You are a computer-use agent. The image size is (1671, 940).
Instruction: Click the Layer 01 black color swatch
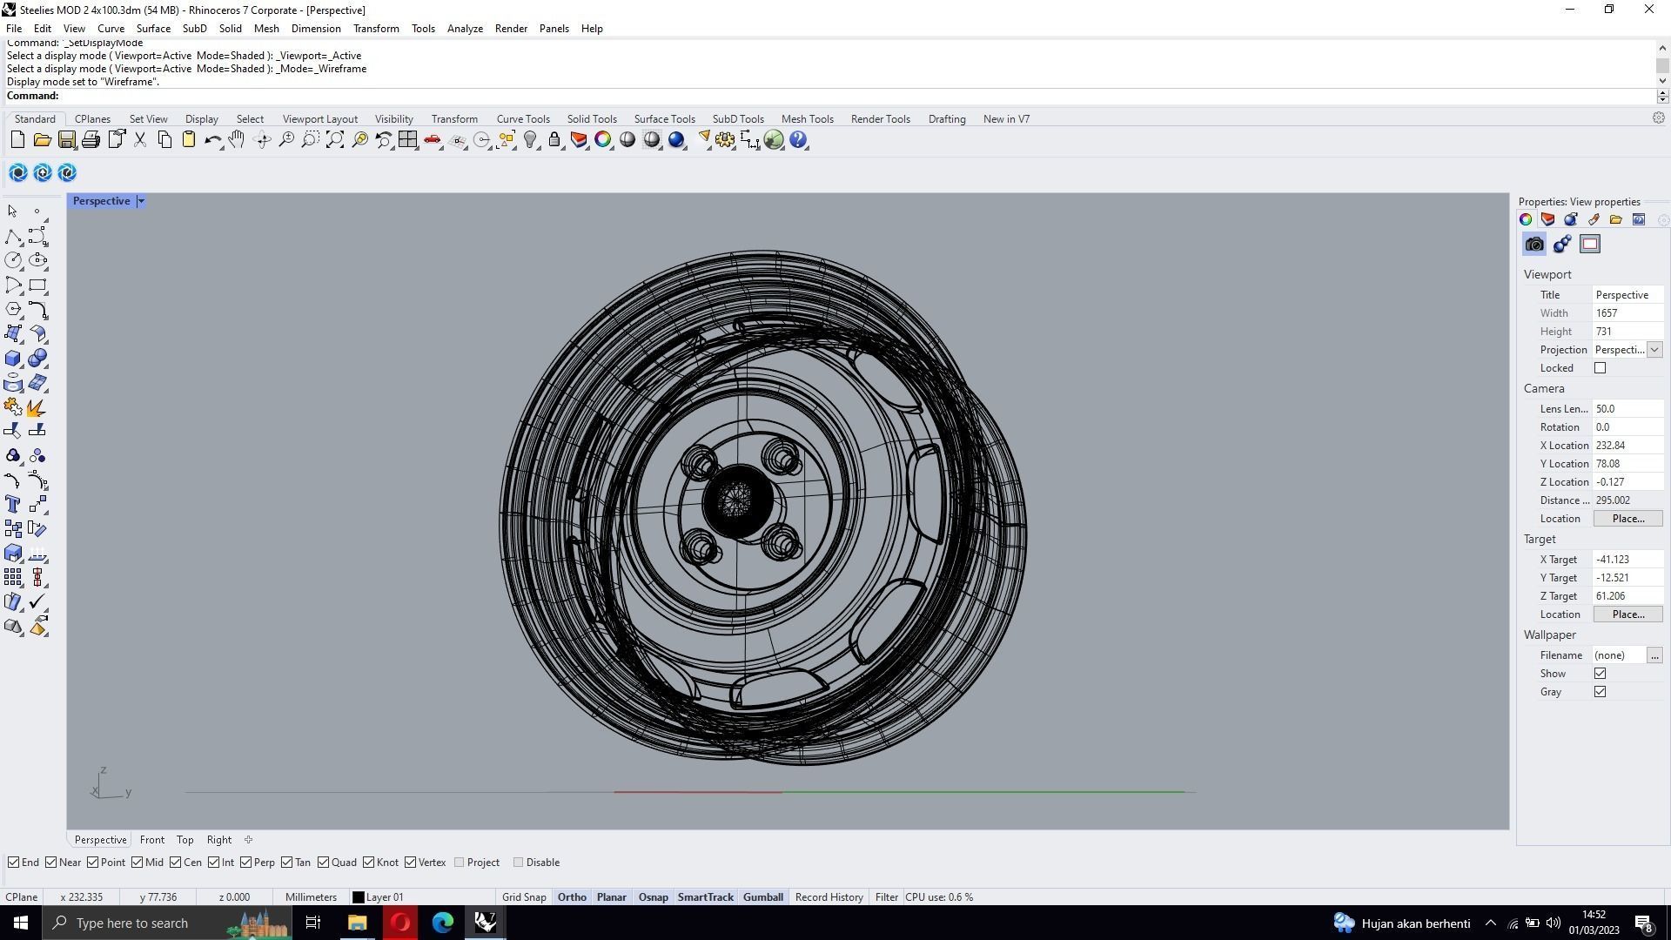point(358,897)
